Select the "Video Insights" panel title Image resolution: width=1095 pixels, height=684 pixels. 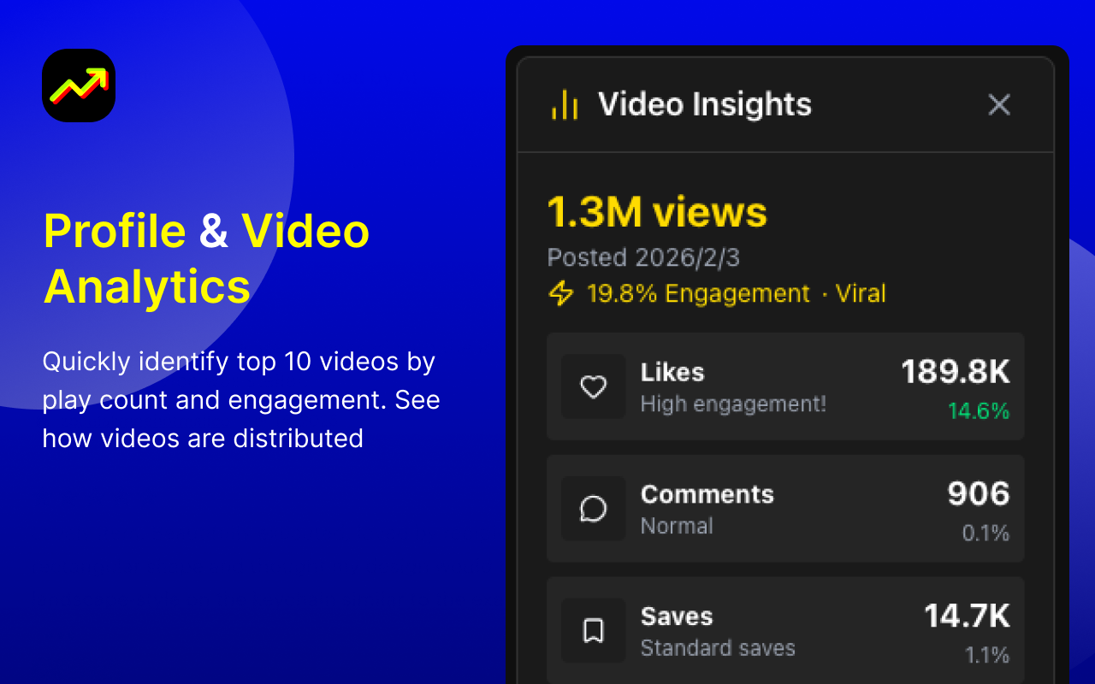pyautogui.click(x=705, y=104)
